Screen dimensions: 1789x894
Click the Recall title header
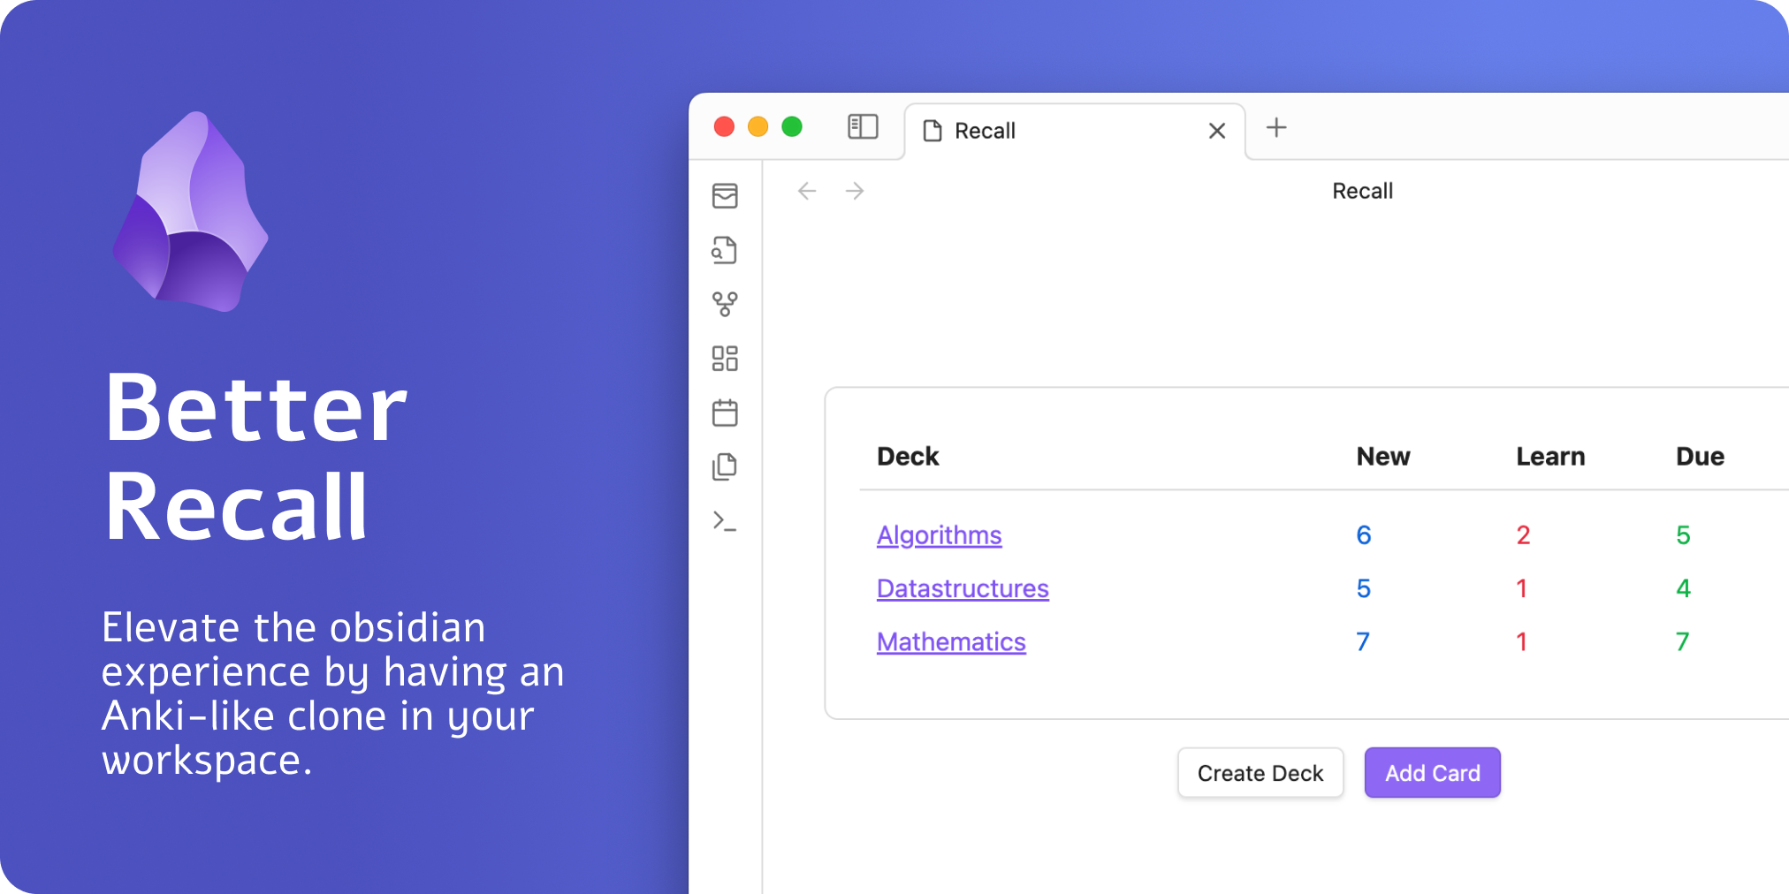point(1363,191)
